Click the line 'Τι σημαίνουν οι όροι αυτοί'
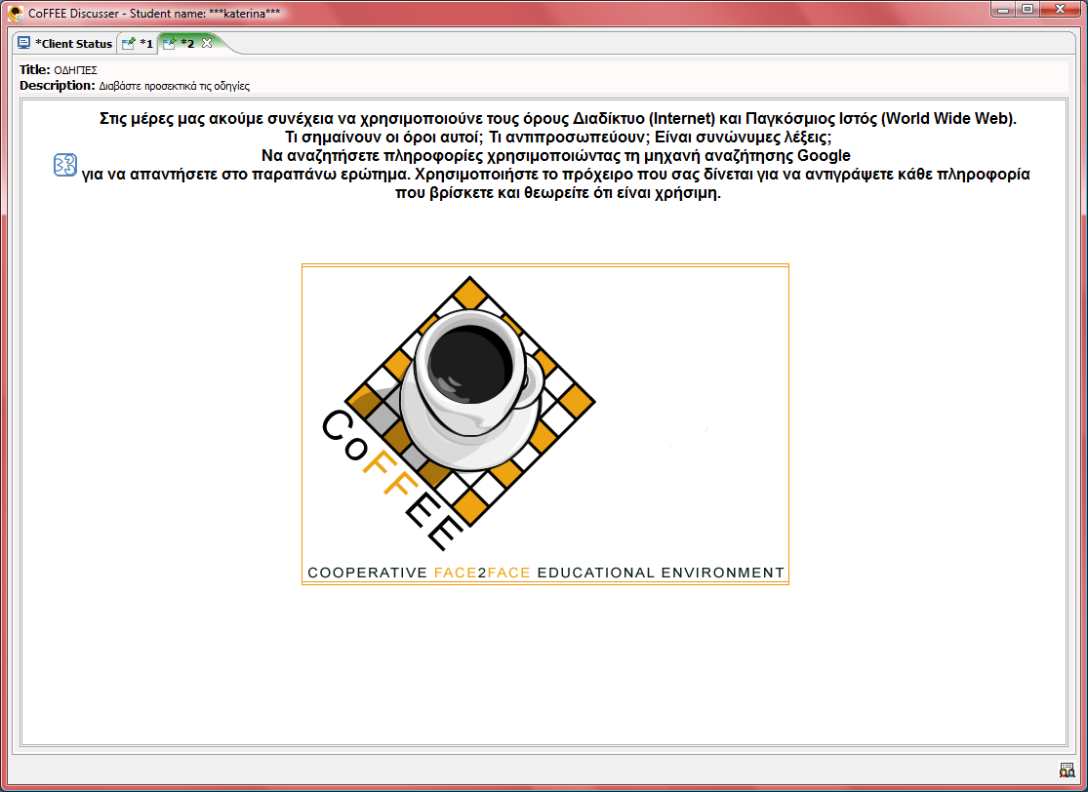Viewport: 1088px width, 792px height. 558,137
